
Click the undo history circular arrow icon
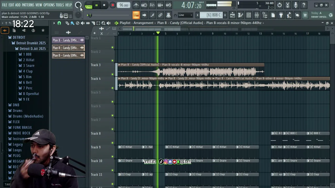(280, 5)
